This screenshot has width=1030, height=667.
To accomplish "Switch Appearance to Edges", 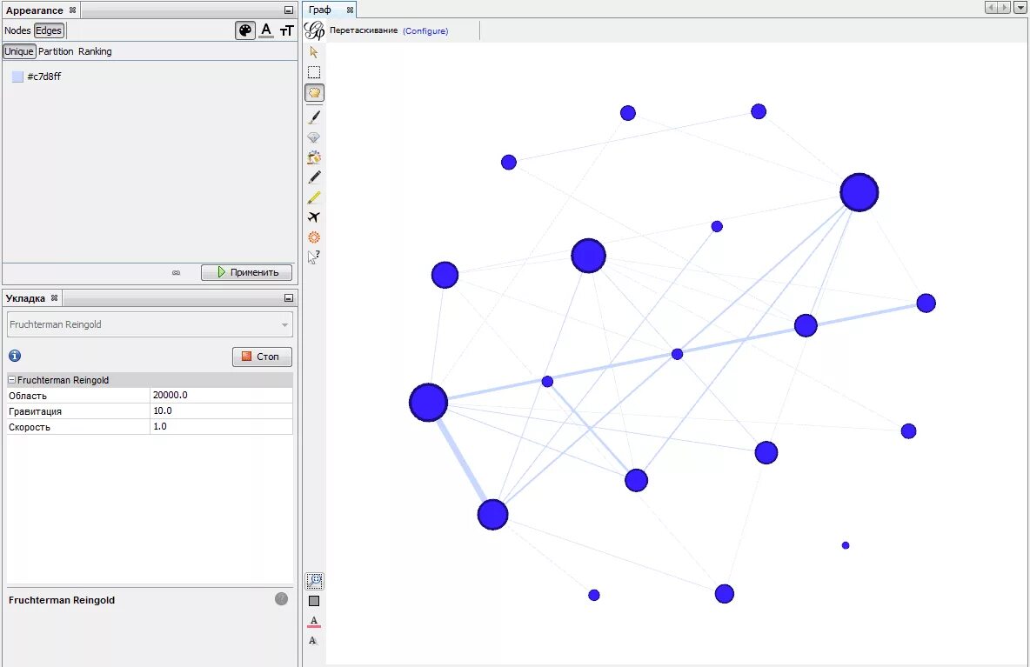I will (x=49, y=30).
